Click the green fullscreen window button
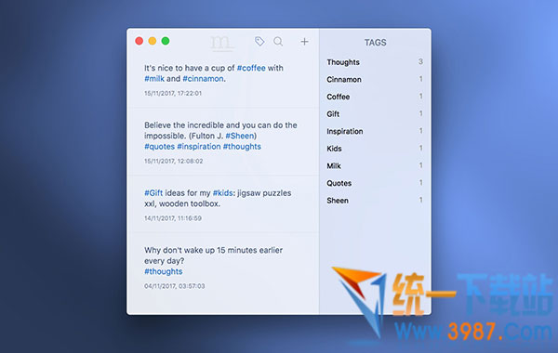558x353 pixels. 166,41
